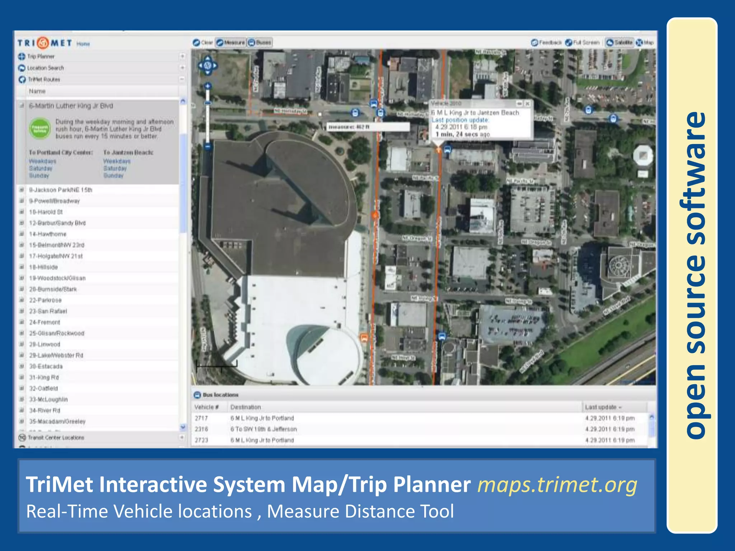Expand the Trip Planner panel
Image resolution: width=735 pixels, height=551 pixels.
[182, 56]
